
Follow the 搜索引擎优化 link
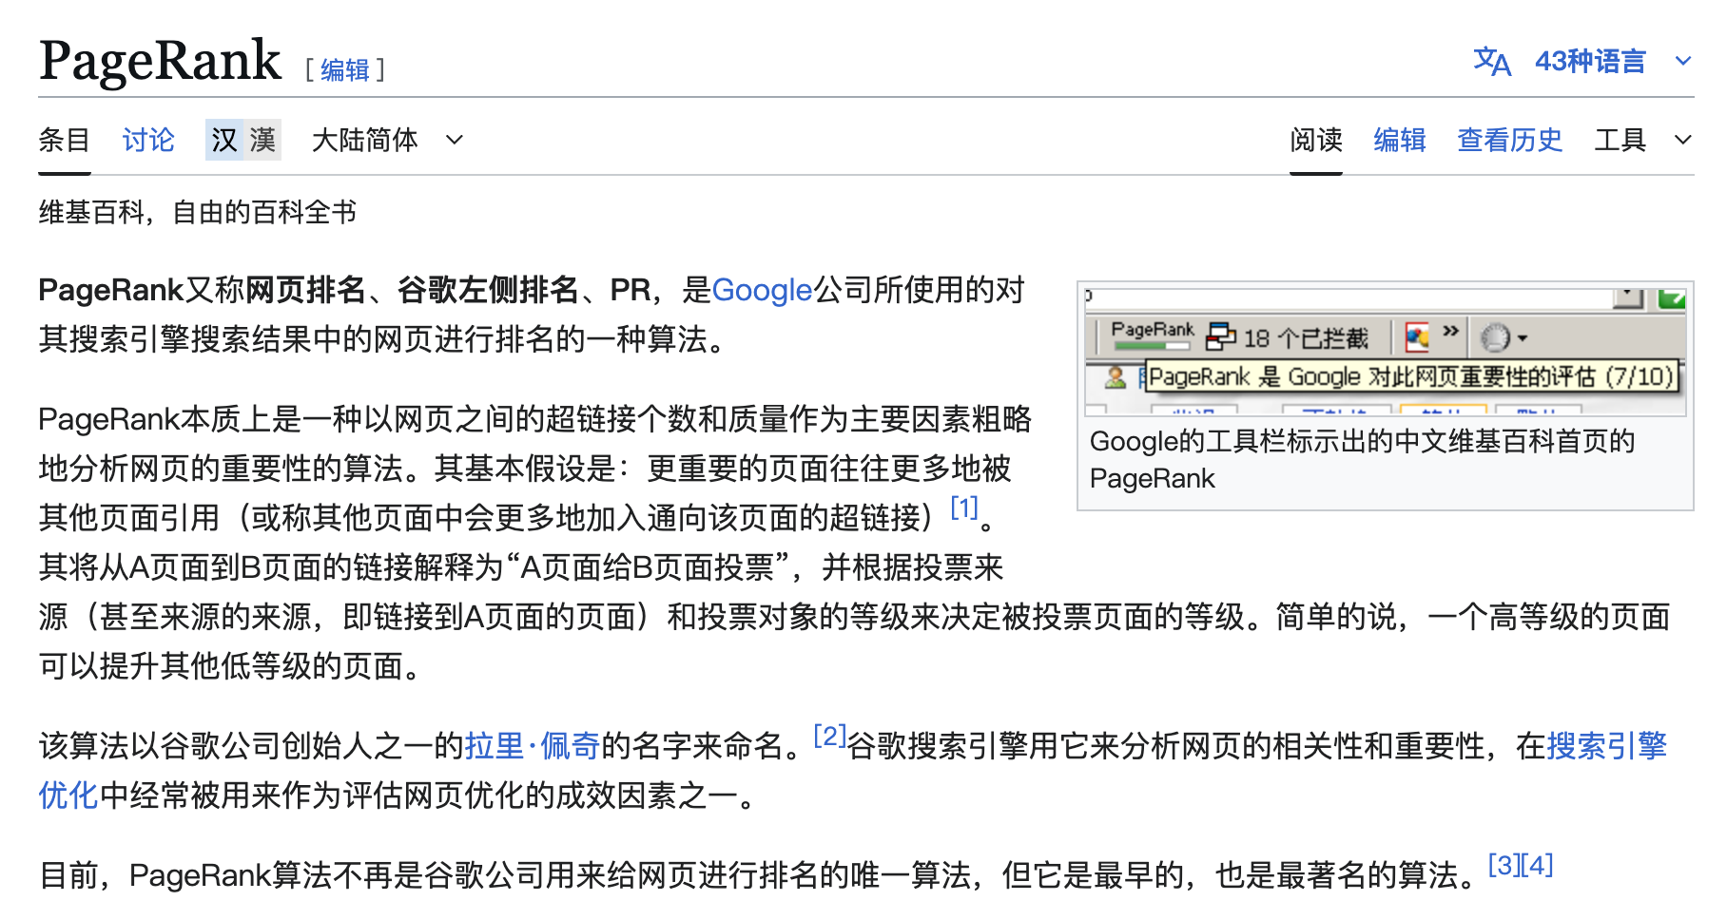1607,746
